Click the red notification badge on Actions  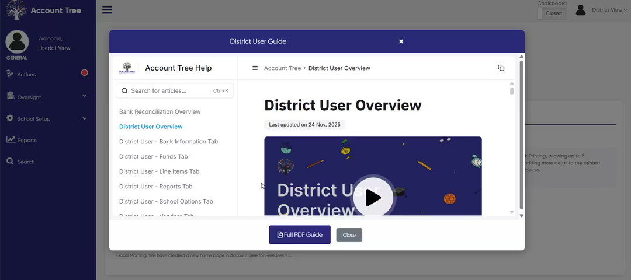pos(85,73)
